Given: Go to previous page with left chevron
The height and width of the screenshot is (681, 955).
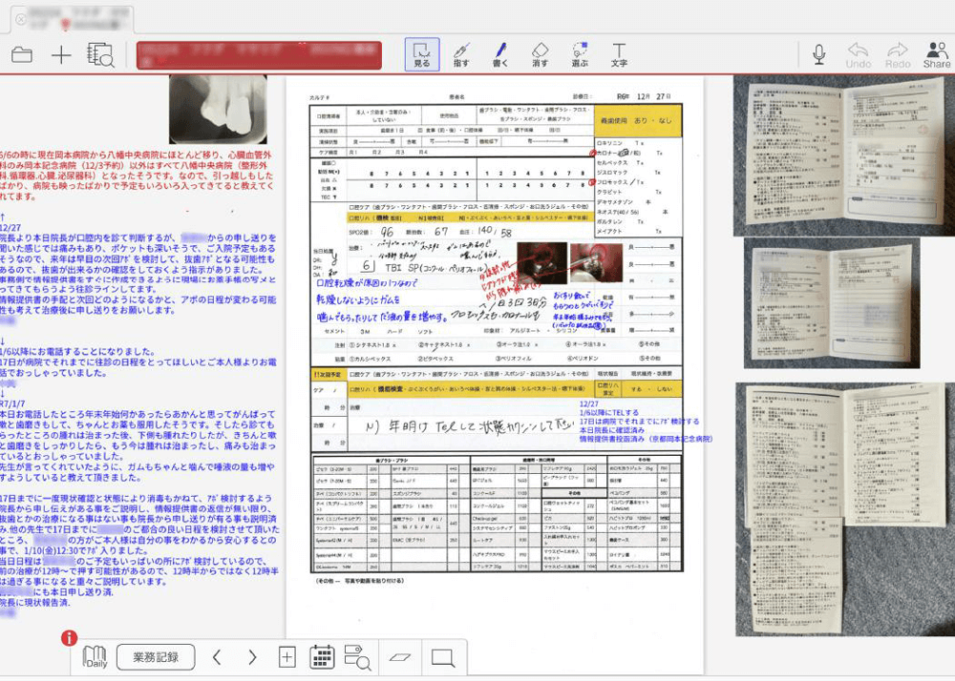Looking at the screenshot, I should [217, 657].
